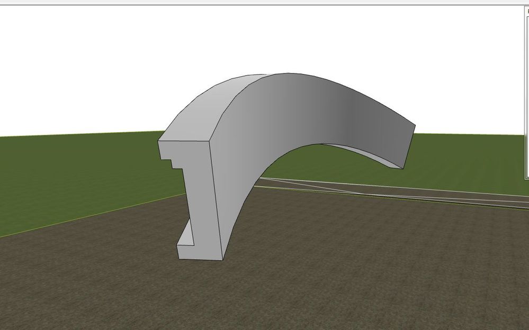Click the small icon on the top-right panel edge
Viewport: 529px width, 330px height.
pyautogui.click(x=528, y=11)
